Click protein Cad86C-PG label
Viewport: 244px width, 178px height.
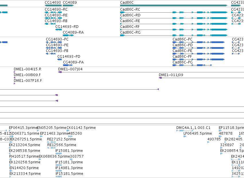[183, 62]
